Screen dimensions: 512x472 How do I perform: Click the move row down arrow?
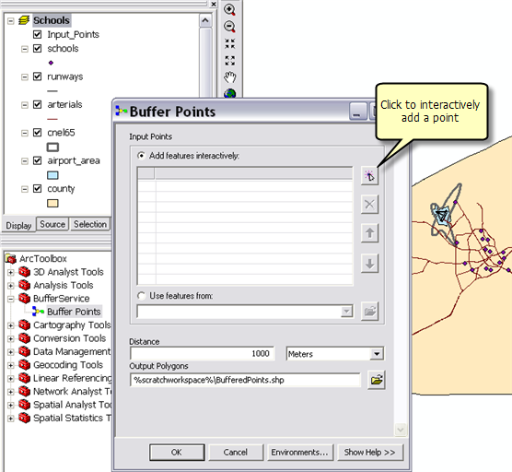369,264
